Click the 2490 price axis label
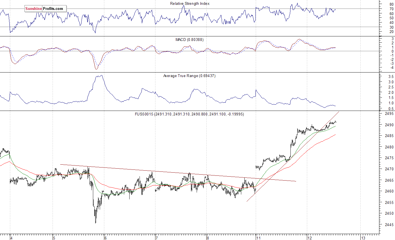395x240 pixels. [390, 125]
